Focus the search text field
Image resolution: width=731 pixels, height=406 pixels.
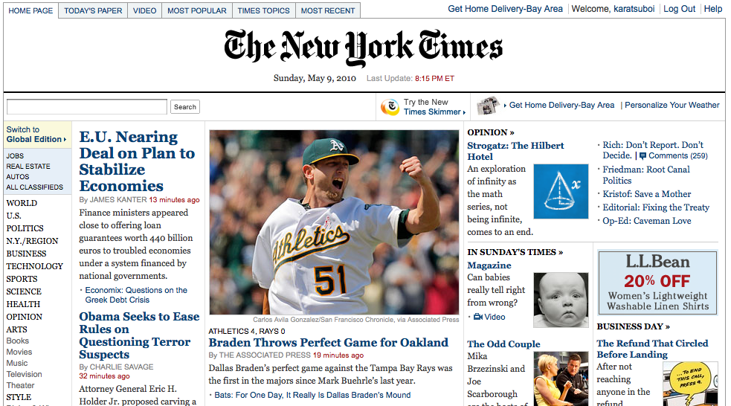[87, 107]
